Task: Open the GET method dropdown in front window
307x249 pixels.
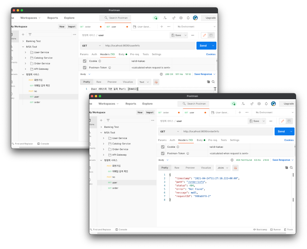Action: pos(170,131)
